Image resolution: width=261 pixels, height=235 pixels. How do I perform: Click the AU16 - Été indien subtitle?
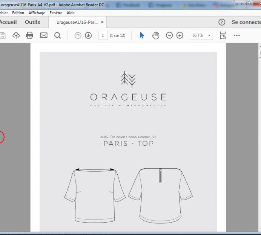pyautogui.click(x=128, y=137)
